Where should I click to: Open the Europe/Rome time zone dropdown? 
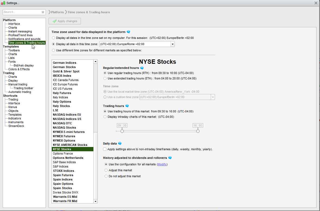173,44
